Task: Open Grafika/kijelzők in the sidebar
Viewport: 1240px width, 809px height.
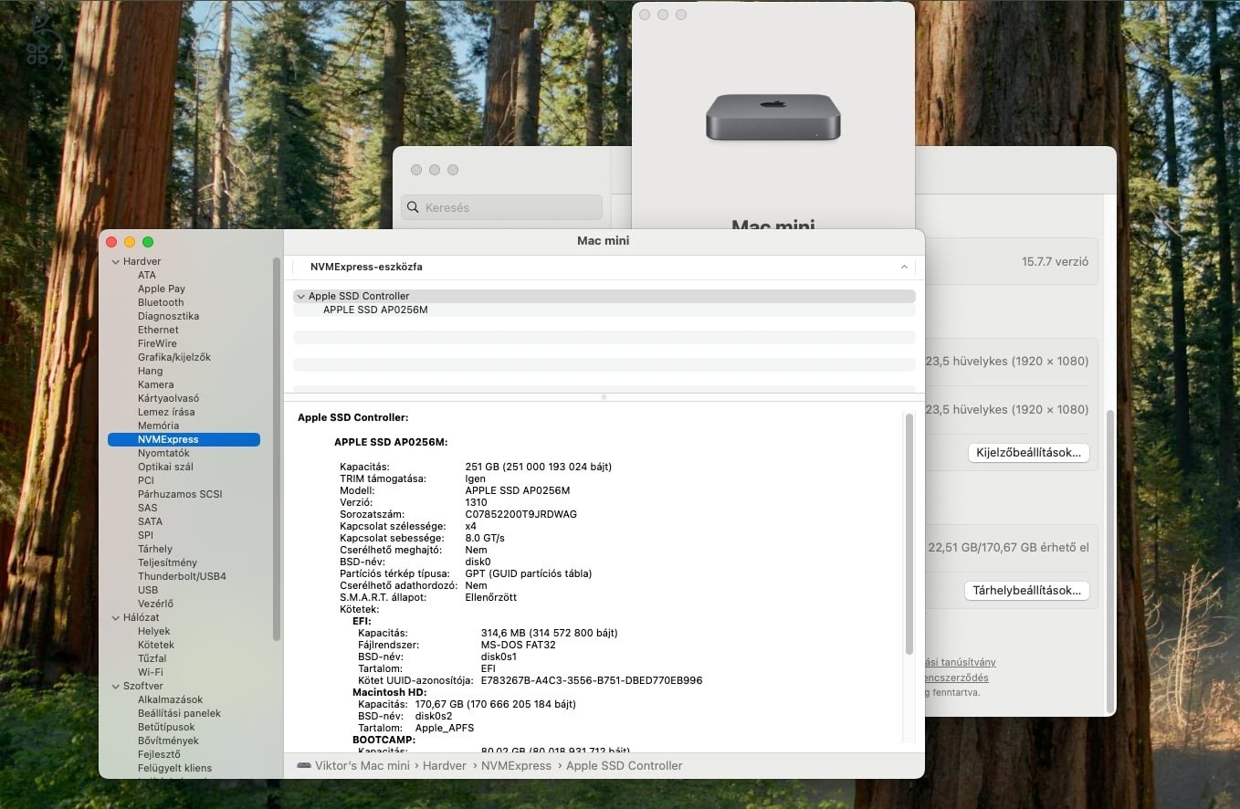Action: click(x=174, y=357)
